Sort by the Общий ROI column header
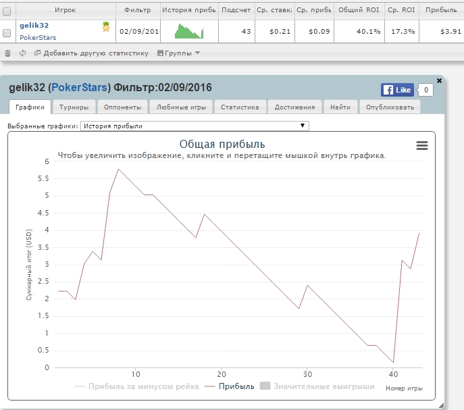 [x=359, y=10]
